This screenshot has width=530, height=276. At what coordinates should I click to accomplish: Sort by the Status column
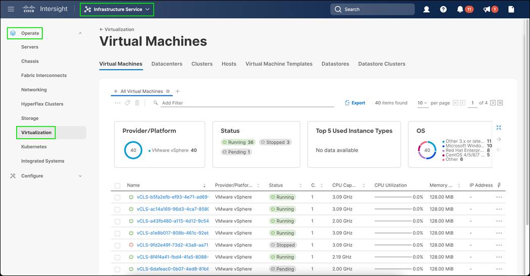coord(300,185)
